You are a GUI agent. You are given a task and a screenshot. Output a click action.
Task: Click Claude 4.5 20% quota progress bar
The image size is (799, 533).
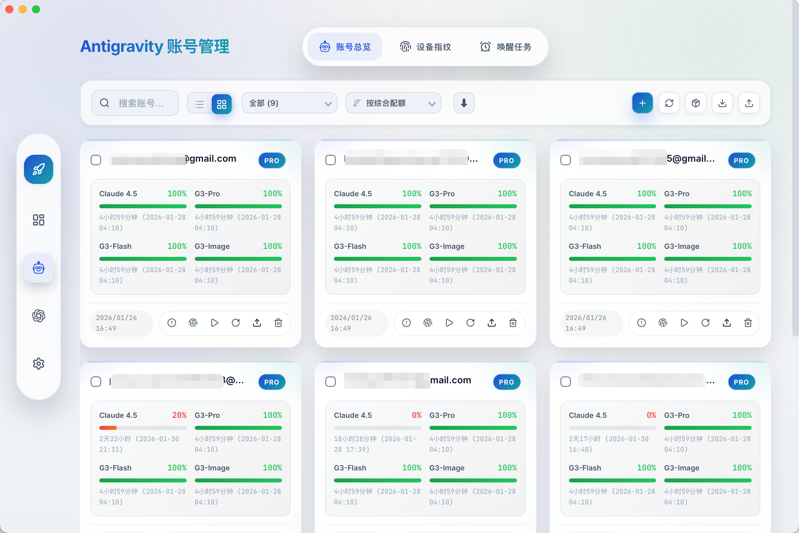tap(142, 428)
